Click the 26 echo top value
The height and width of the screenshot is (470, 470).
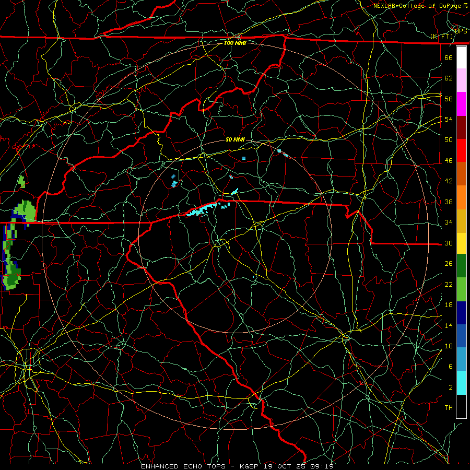pos(449,264)
